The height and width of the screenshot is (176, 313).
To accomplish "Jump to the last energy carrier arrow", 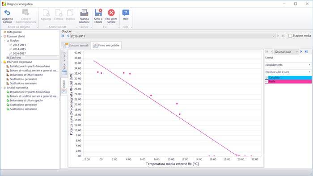I will pos(306,52).
